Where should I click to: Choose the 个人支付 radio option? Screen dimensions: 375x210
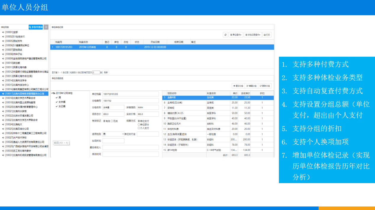coord(139,128)
